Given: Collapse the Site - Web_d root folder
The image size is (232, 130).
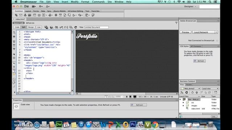Looking at the screenshot, I should click(x=180, y=100).
